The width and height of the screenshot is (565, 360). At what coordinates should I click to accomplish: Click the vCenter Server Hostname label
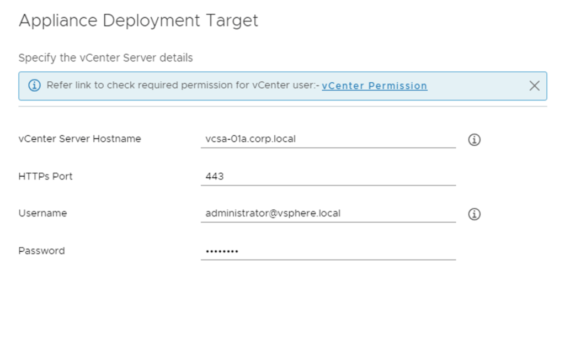tap(79, 139)
